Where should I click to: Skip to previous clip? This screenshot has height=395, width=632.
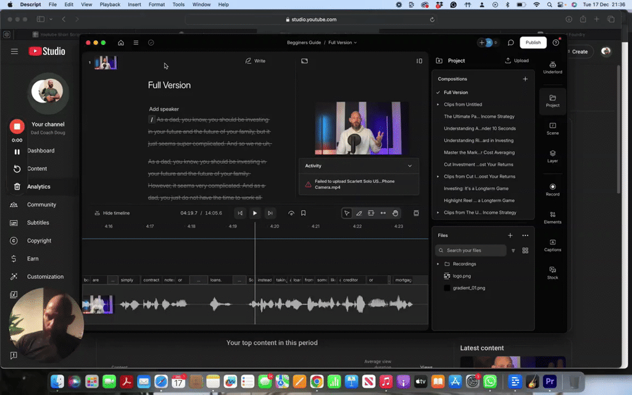click(240, 213)
